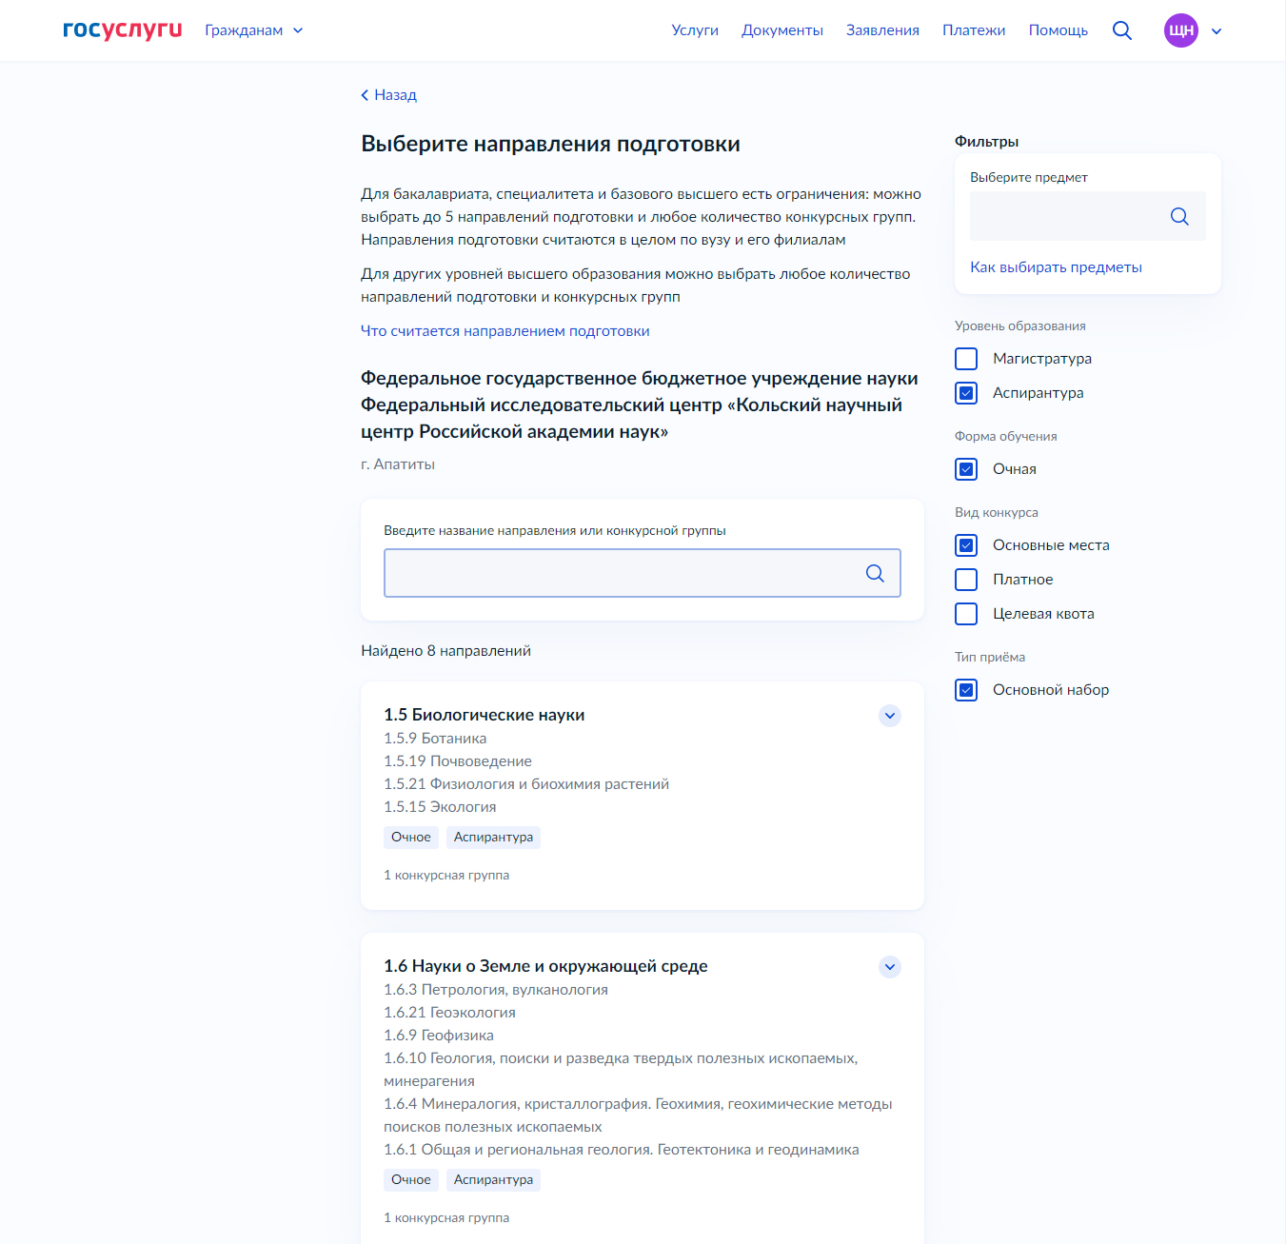Uncheck the Очная form checkbox
Viewport: 1286px width, 1244px height.
point(966,469)
